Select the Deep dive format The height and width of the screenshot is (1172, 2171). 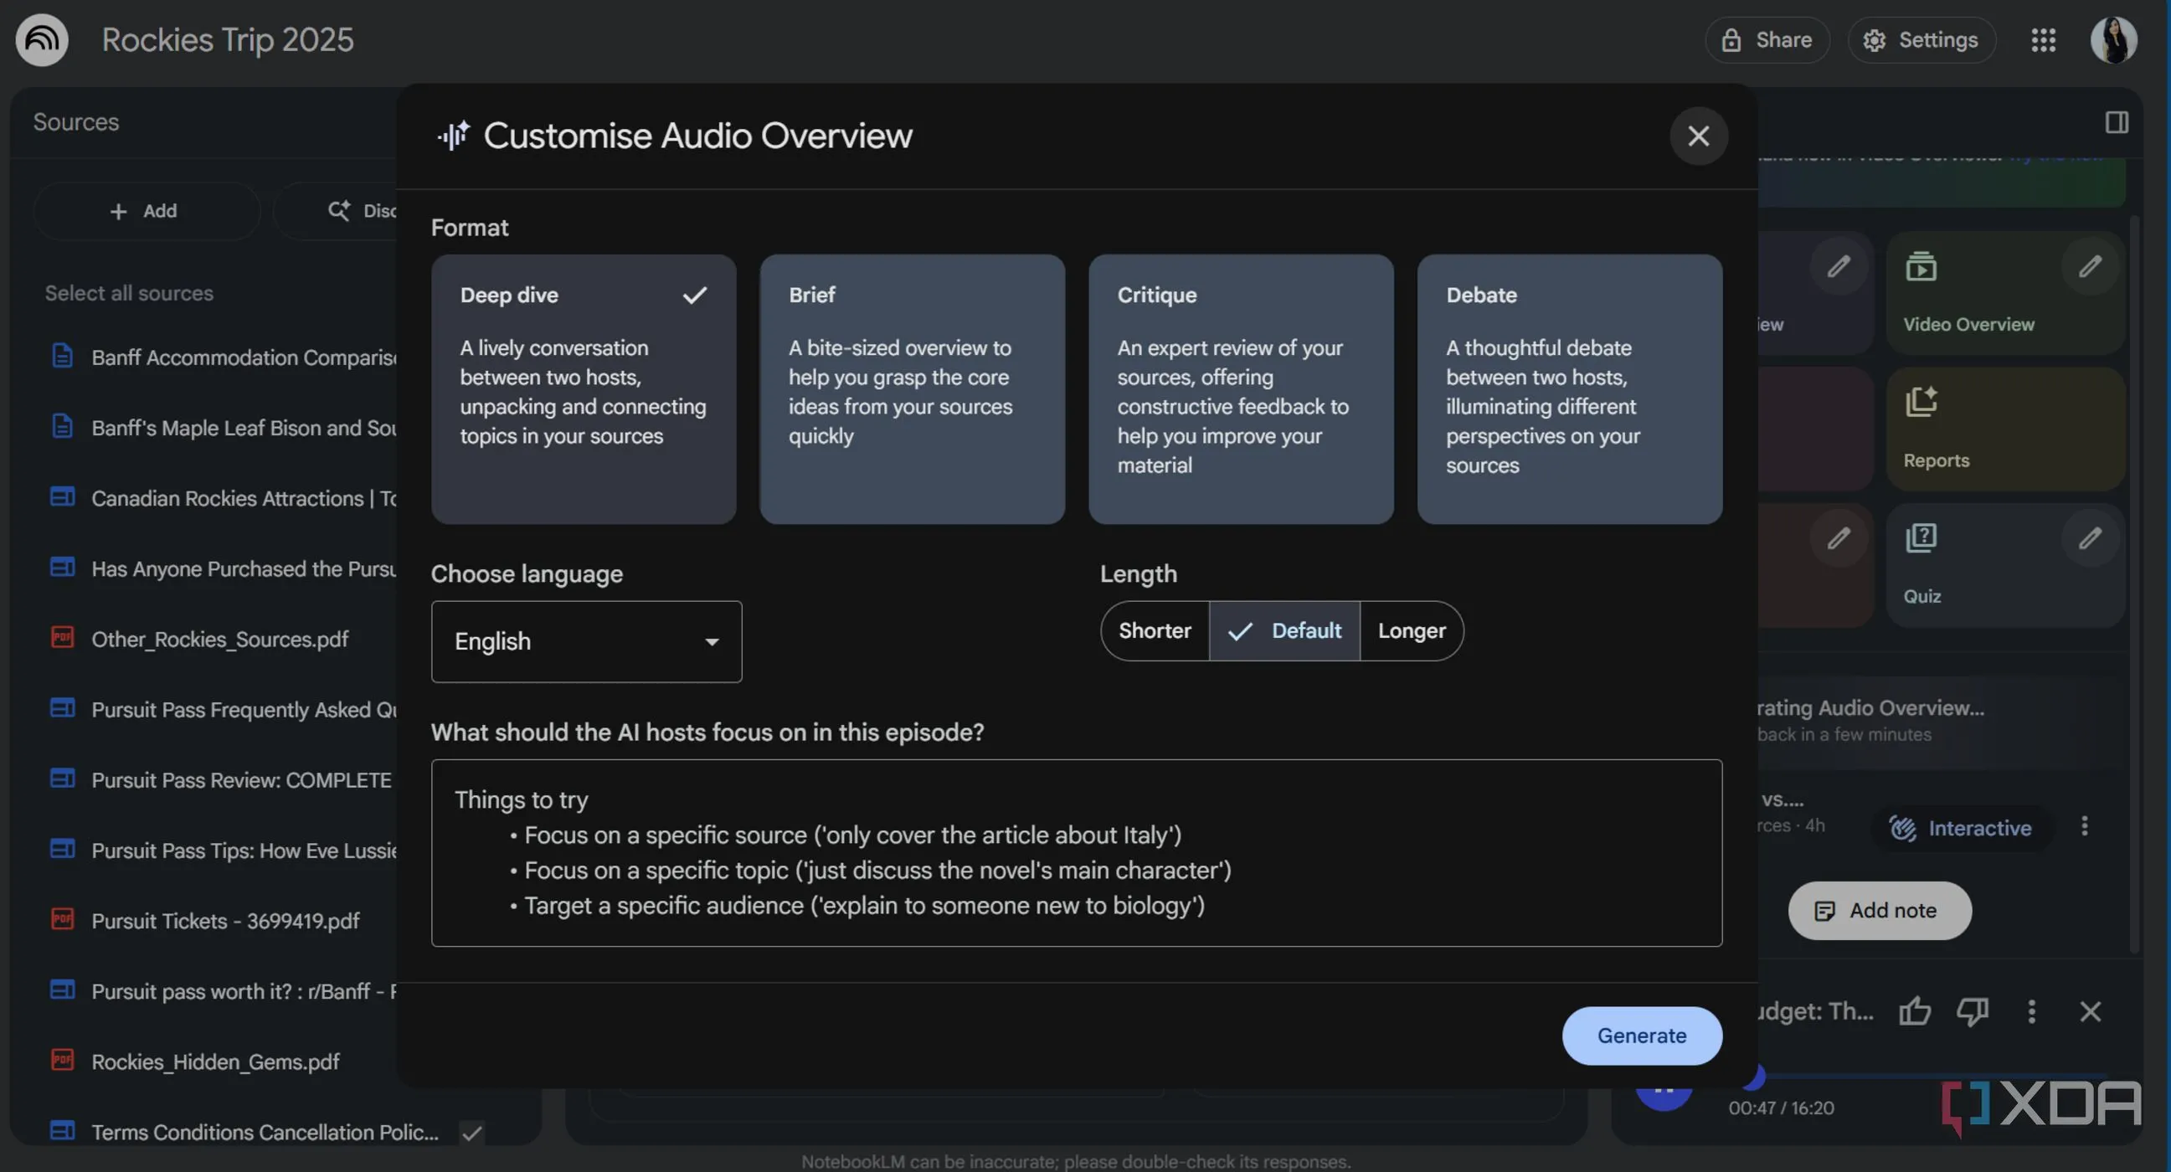(584, 388)
